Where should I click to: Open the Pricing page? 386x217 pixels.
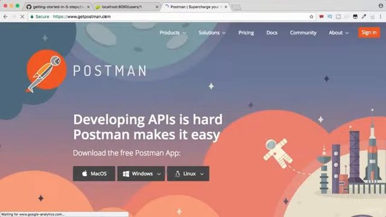tap(246, 33)
